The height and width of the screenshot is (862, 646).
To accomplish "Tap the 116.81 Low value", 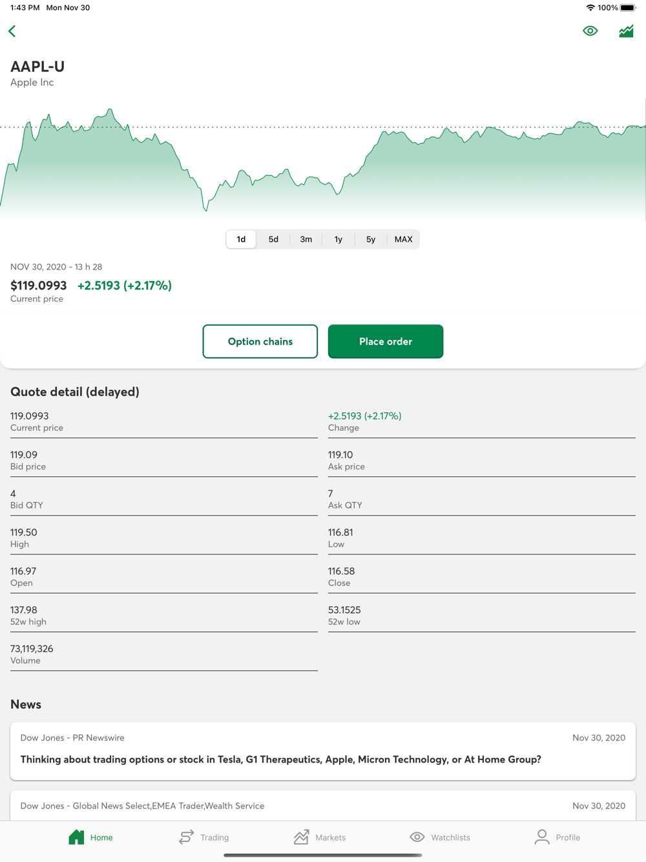I will point(340,532).
